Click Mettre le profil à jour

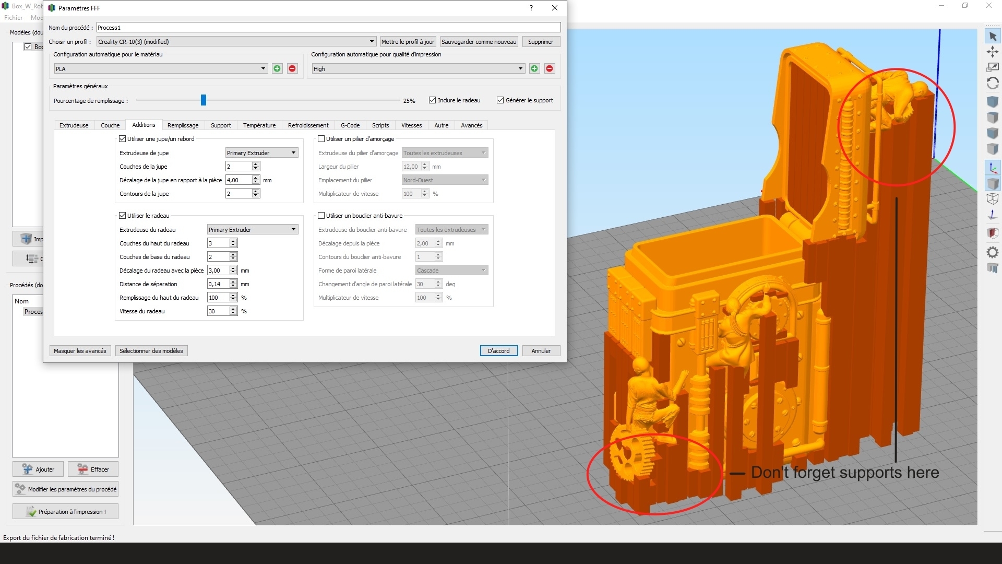pos(408,42)
